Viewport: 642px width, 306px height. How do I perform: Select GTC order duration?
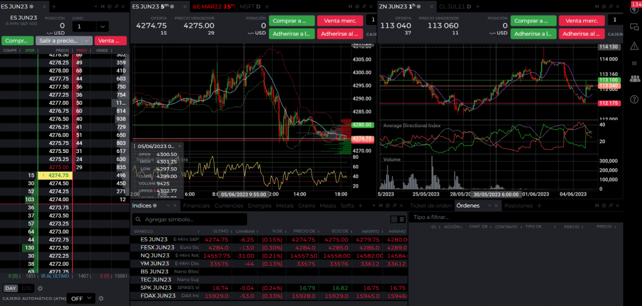pos(27,288)
